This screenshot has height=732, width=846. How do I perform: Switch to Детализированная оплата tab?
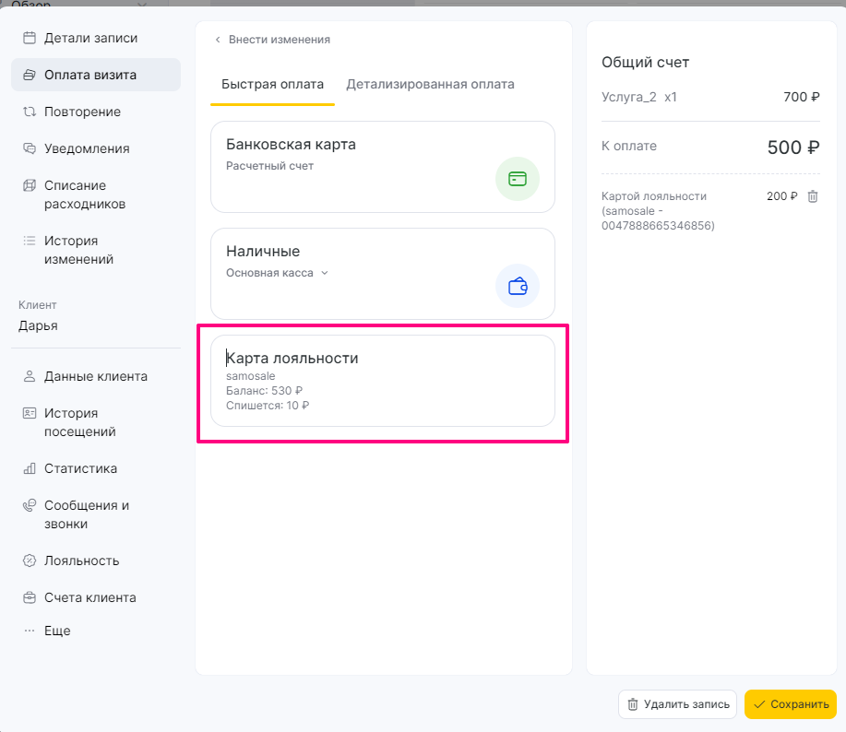point(430,84)
